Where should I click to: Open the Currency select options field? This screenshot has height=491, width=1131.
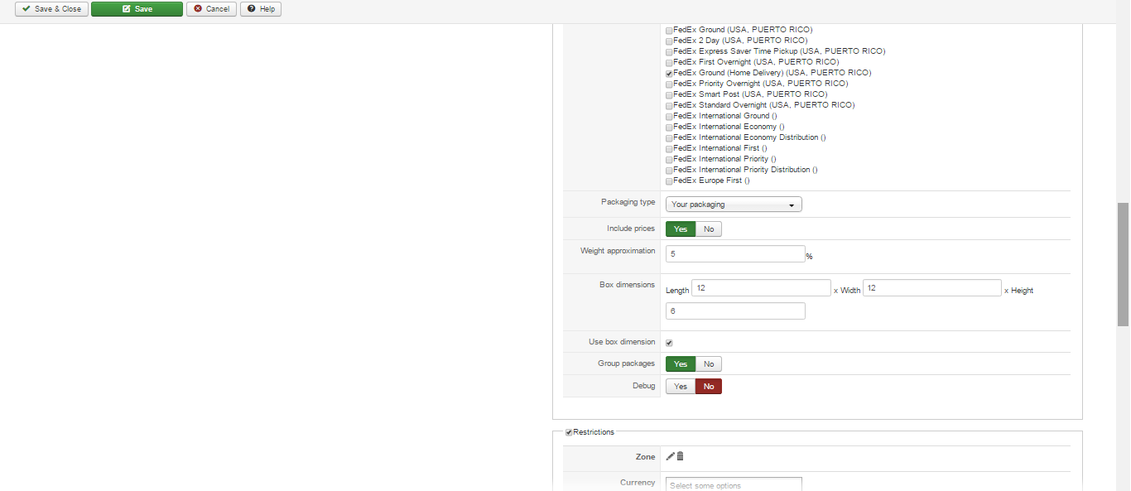click(x=734, y=485)
